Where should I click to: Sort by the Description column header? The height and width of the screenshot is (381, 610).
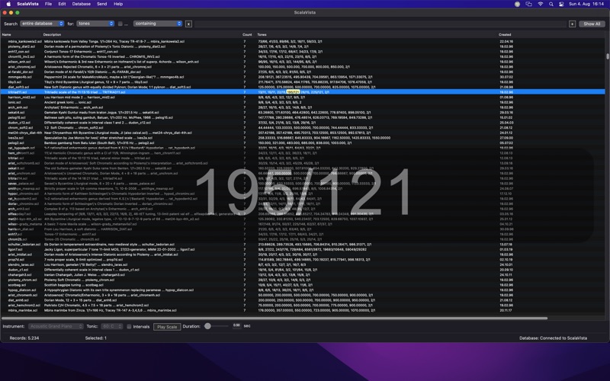pyautogui.click(x=52, y=34)
